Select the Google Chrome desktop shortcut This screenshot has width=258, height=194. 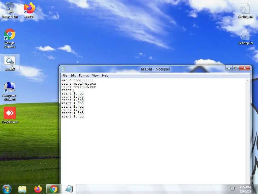click(x=10, y=38)
